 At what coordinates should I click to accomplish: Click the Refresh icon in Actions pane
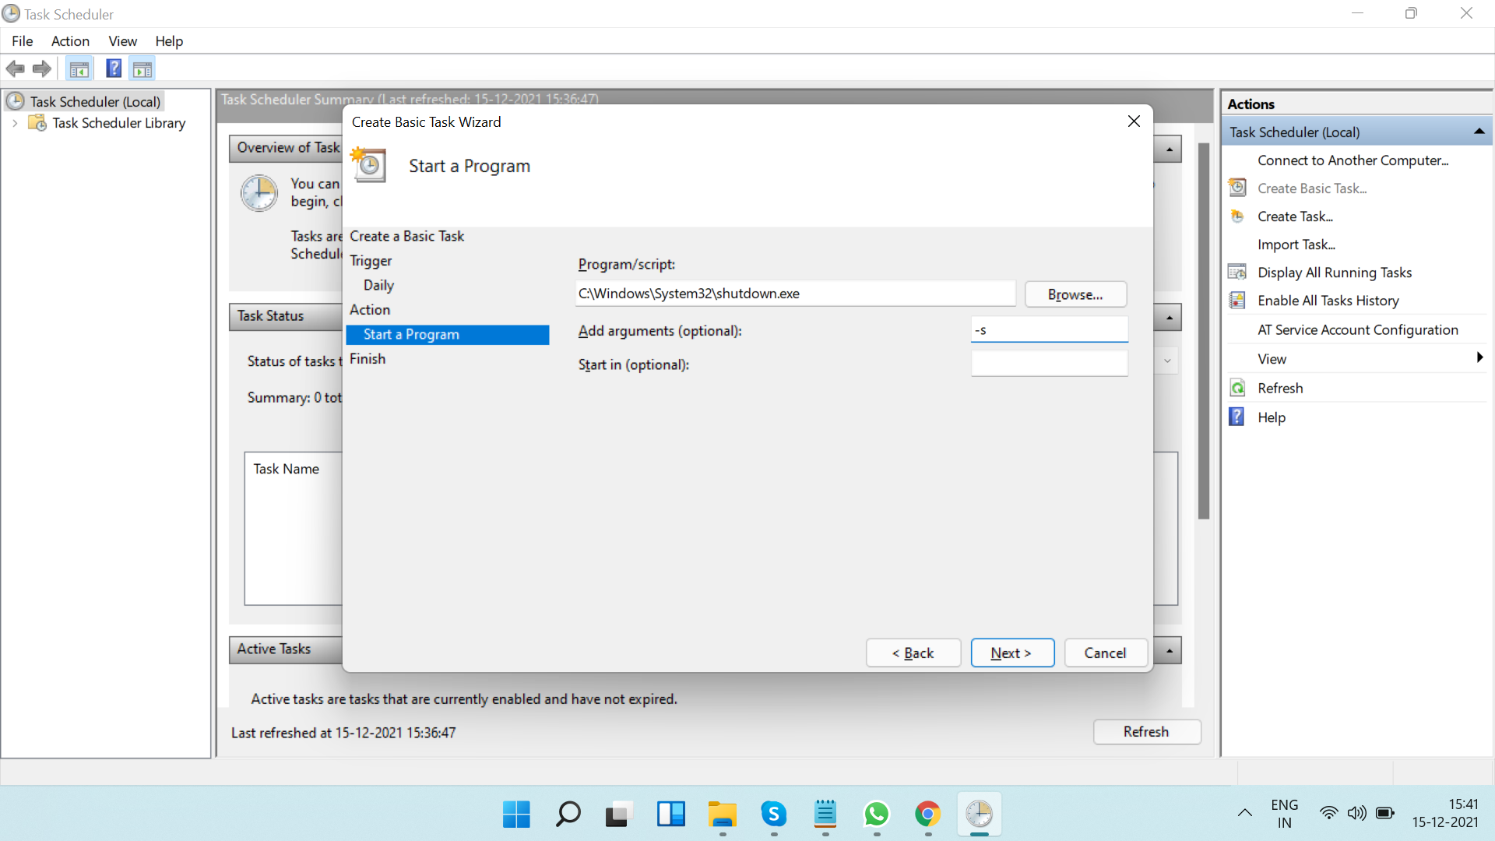tap(1237, 388)
